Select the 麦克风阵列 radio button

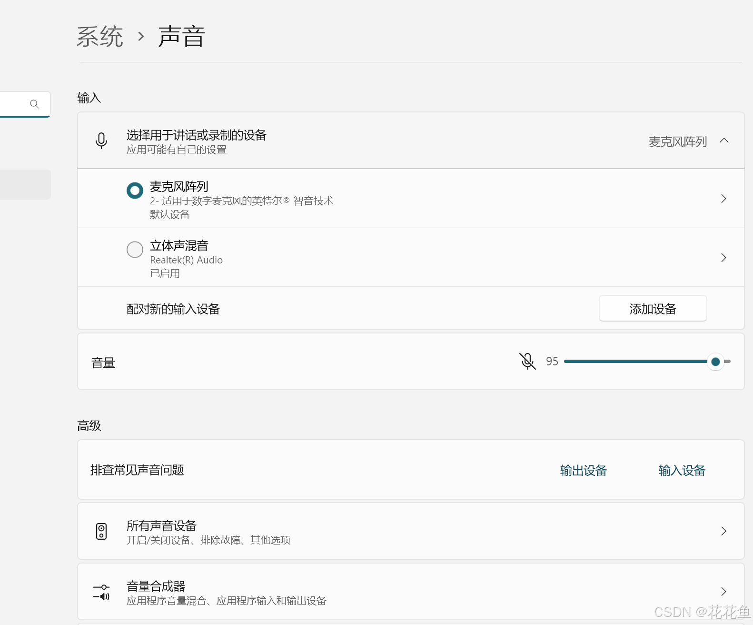(135, 191)
